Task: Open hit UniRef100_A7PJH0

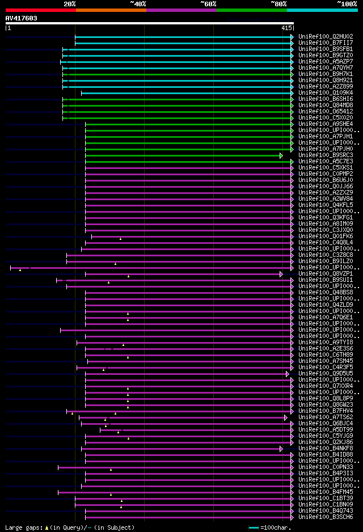Action: coord(326,149)
